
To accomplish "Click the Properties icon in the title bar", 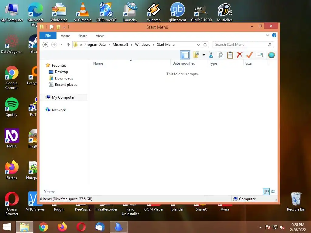I will pos(52,27).
